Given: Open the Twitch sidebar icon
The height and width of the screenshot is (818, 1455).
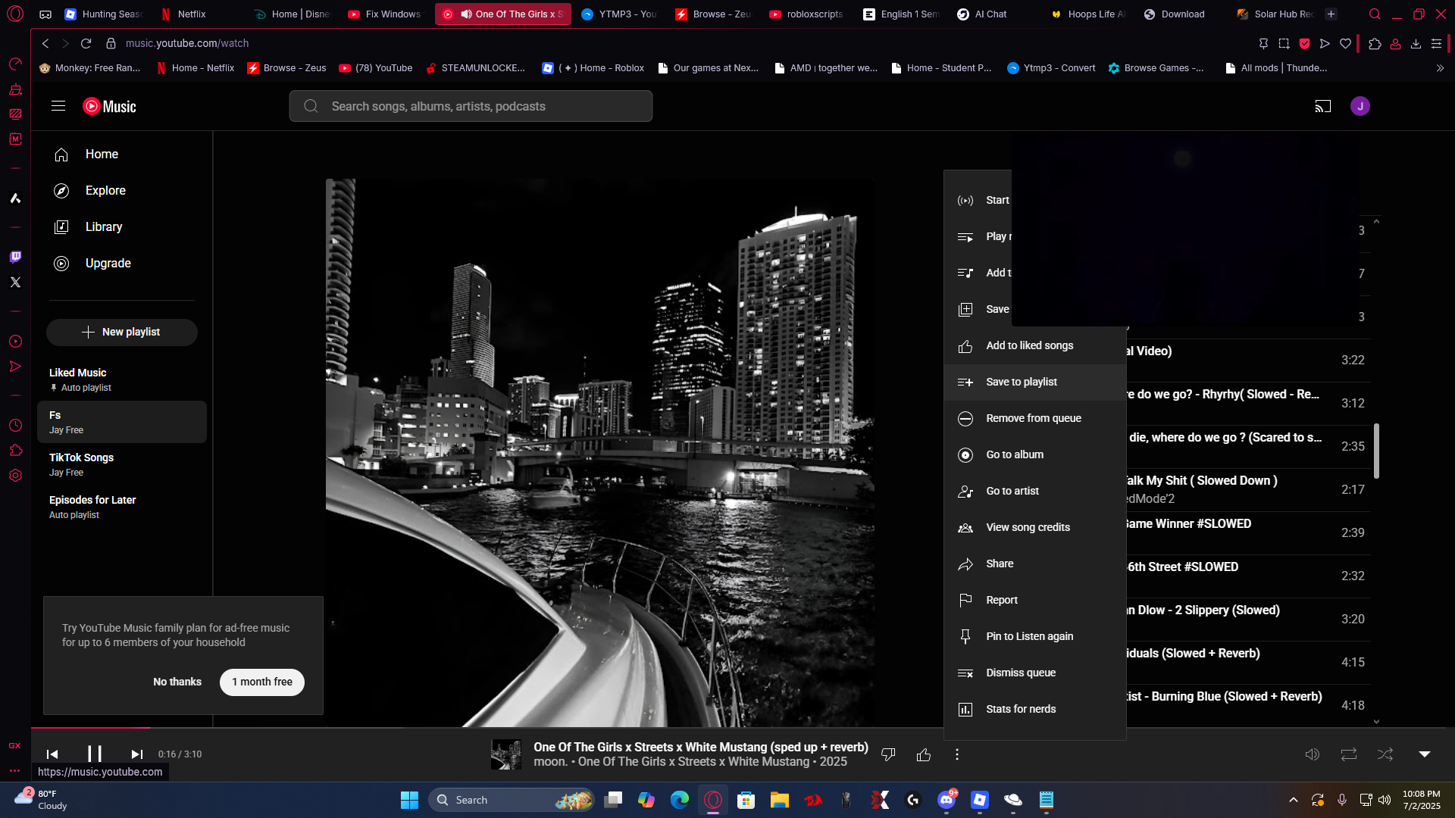Looking at the screenshot, I should pos(15,258).
